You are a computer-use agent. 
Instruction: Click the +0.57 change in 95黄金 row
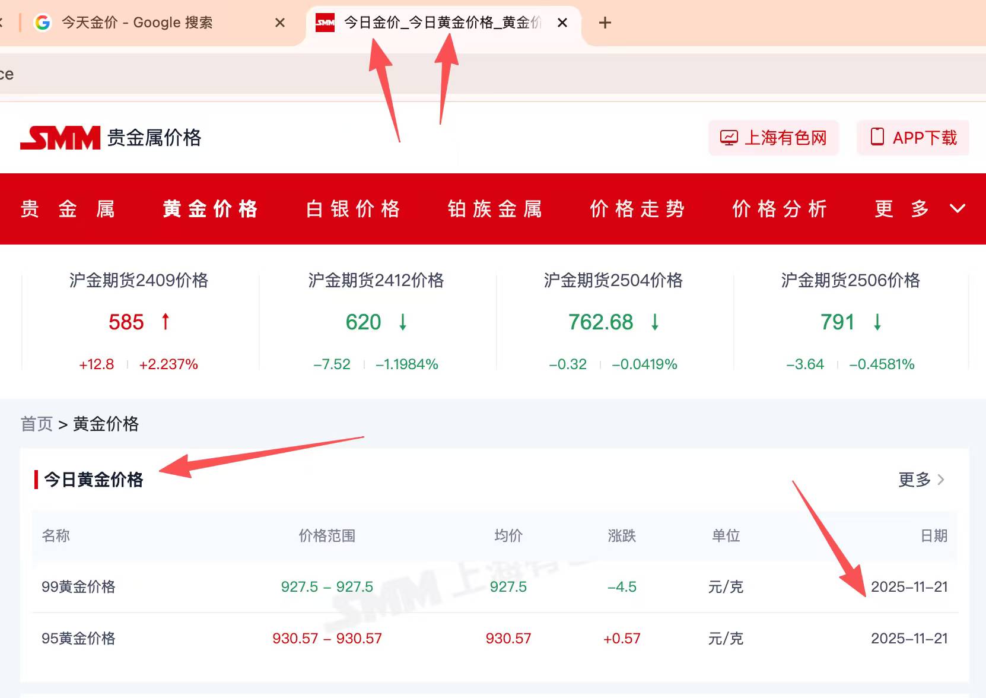622,639
